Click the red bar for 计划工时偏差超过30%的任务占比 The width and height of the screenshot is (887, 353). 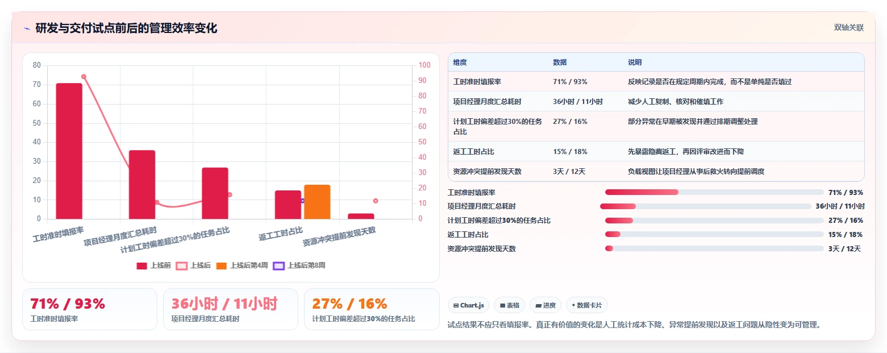point(215,193)
